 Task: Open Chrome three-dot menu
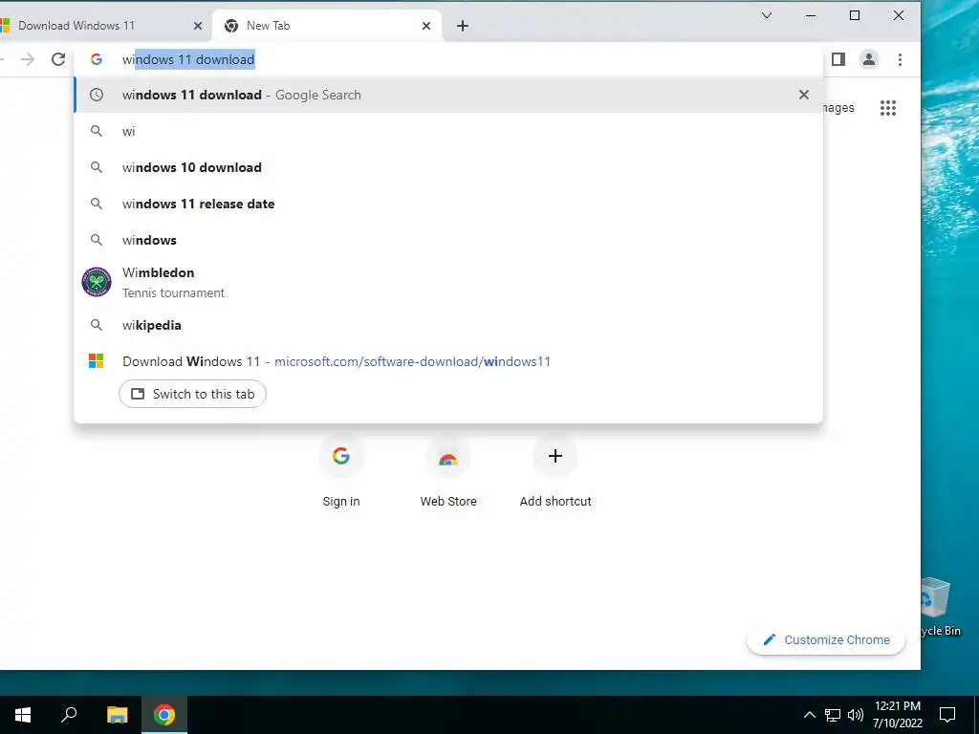pyautogui.click(x=900, y=59)
